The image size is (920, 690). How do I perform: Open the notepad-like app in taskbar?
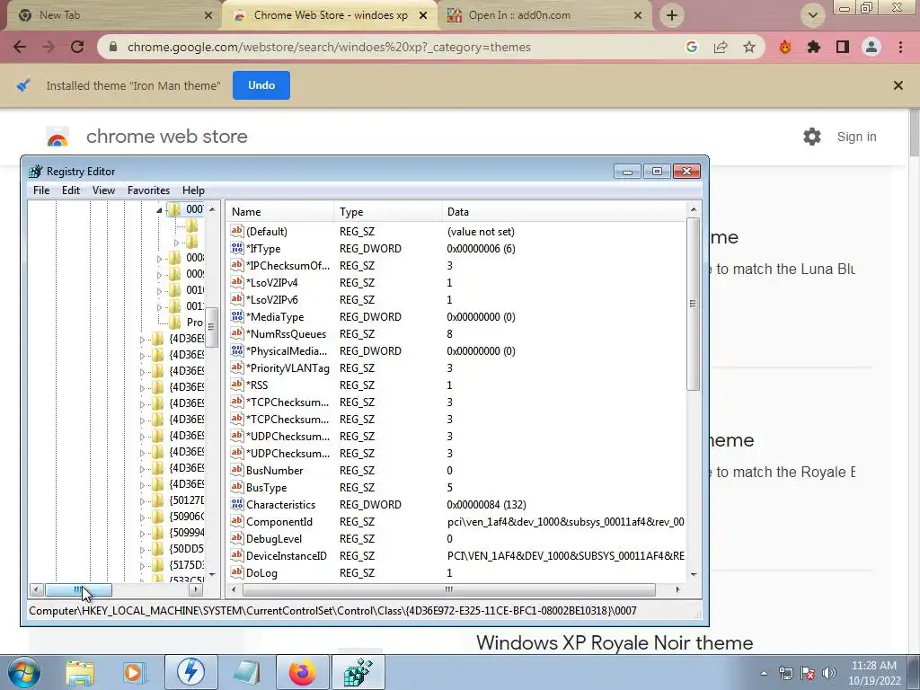pyautogui.click(x=247, y=672)
